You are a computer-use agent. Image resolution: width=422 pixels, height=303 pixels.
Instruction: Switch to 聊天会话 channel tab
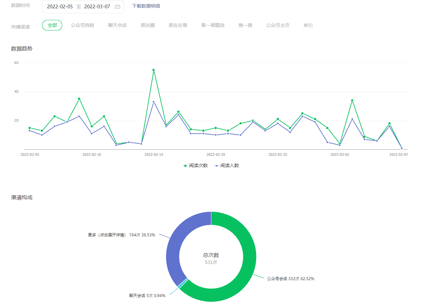(117, 25)
